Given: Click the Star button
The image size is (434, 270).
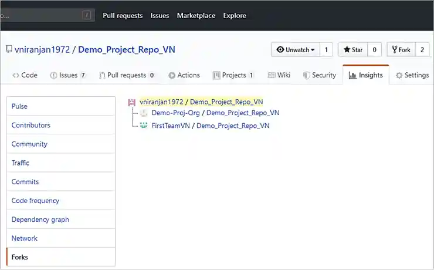Looking at the screenshot, I should tap(353, 49).
